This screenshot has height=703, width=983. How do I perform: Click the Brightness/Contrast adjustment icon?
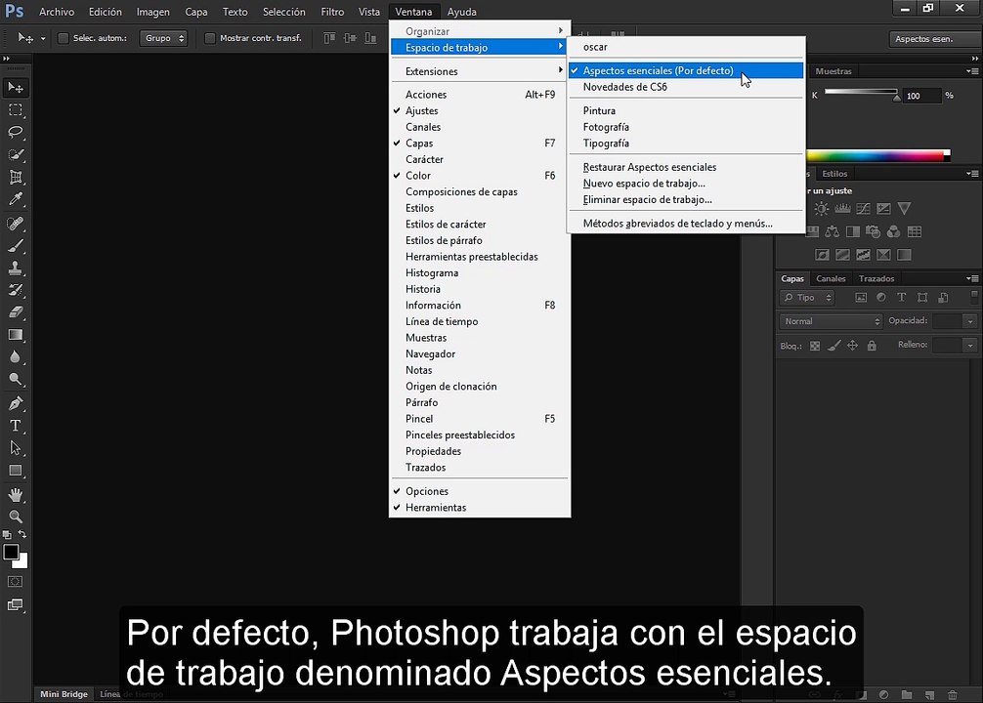pos(821,209)
